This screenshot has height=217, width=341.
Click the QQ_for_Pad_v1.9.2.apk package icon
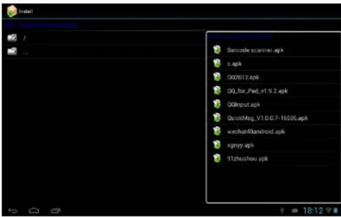point(217,90)
